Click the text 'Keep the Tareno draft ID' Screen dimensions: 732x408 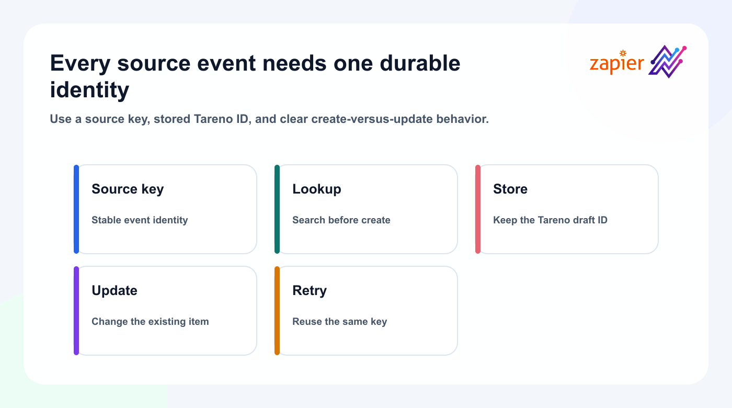[550, 220]
